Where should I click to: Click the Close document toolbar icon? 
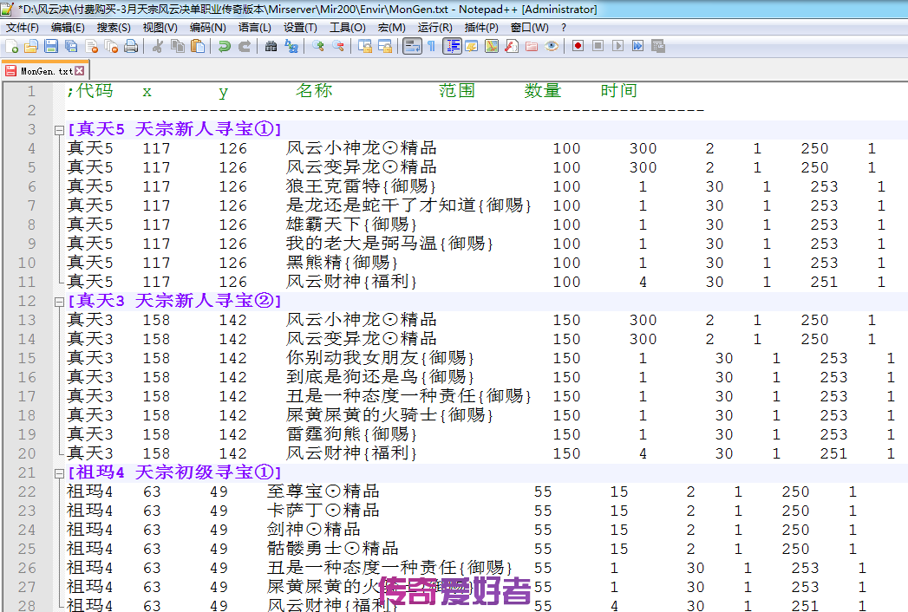(92, 46)
